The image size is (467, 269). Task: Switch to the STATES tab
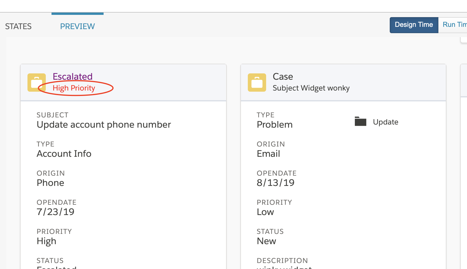click(18, 26)
